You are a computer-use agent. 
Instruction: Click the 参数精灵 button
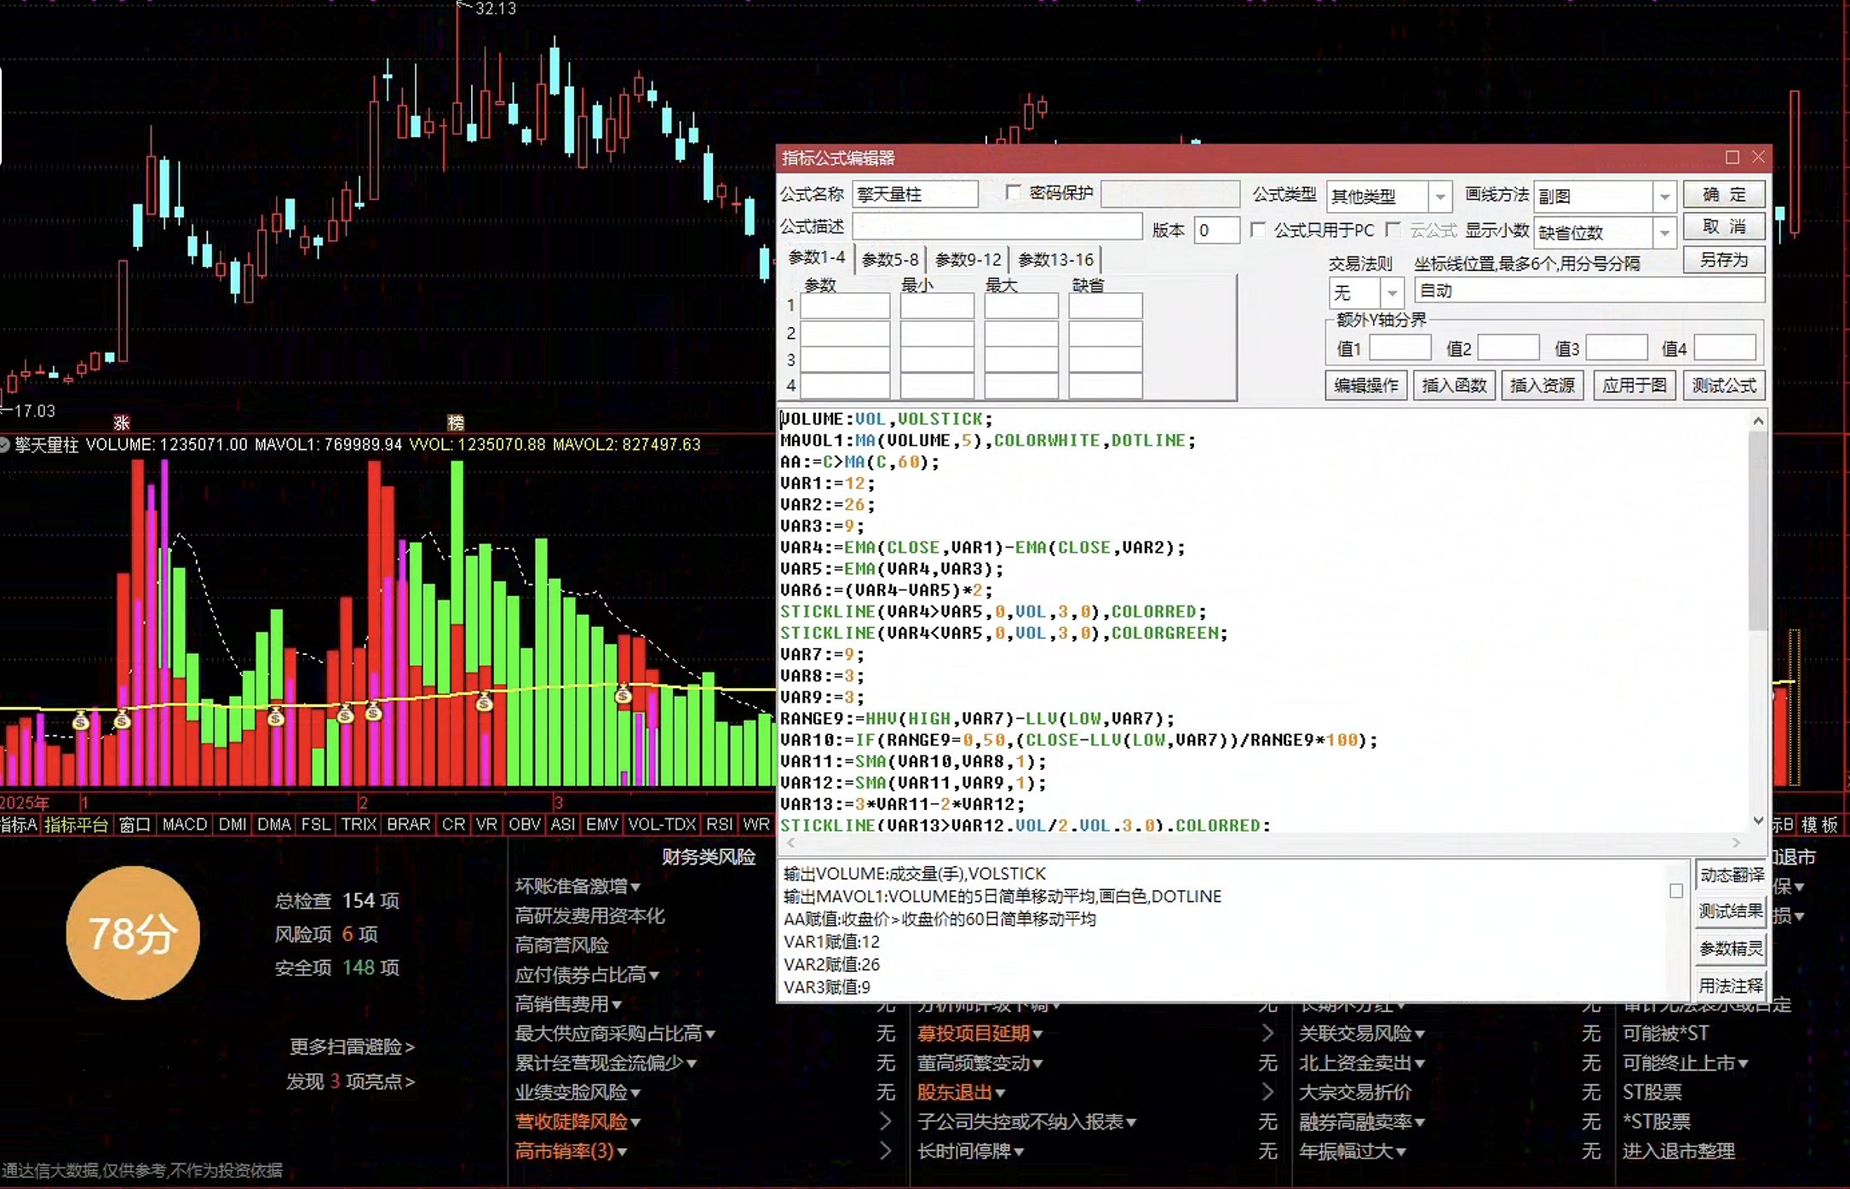1731,949
